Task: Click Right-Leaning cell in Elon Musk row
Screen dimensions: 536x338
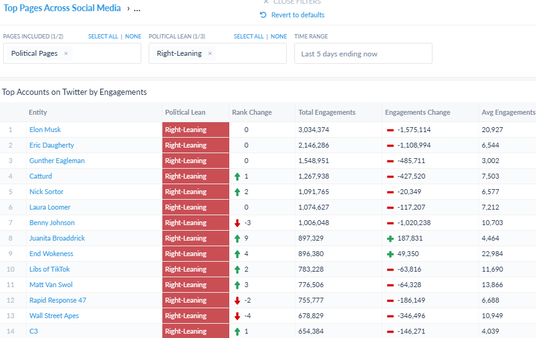Action: point(196,130)
